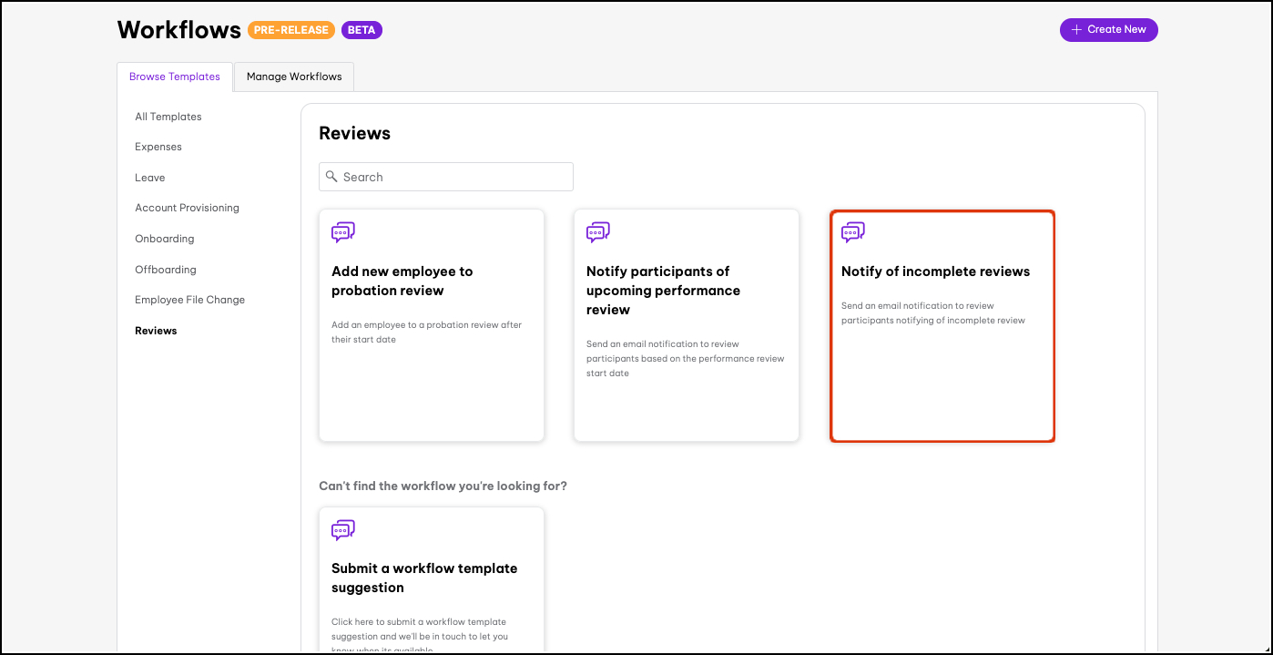The image size is (1273, 655).
Task: Select Expenses in the sidebar
Action: click(x=158, y=147)
